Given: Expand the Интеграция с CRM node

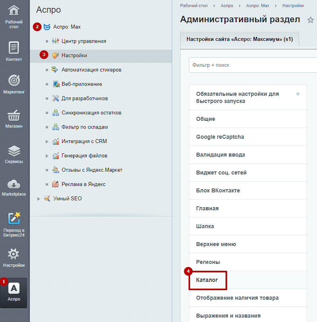Looking at the screenshot, I should 47,142.
